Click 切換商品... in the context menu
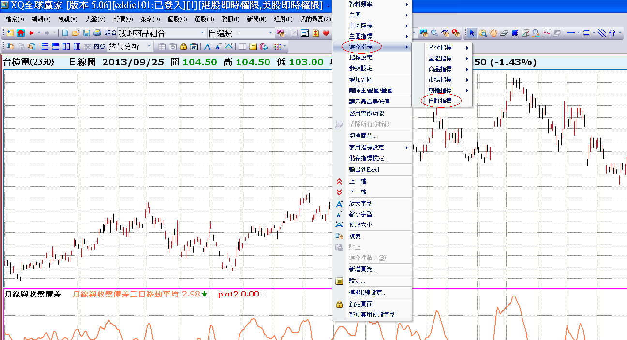The height and width of the screenshot is (340, 627). pyautogui.click(x=363, y=136)
